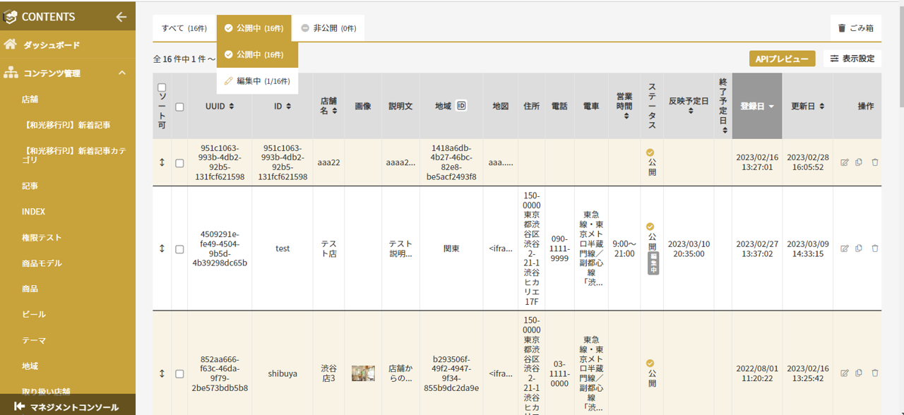Check the checkbox for the test row
Screen dimensions: 904x415
179,249
